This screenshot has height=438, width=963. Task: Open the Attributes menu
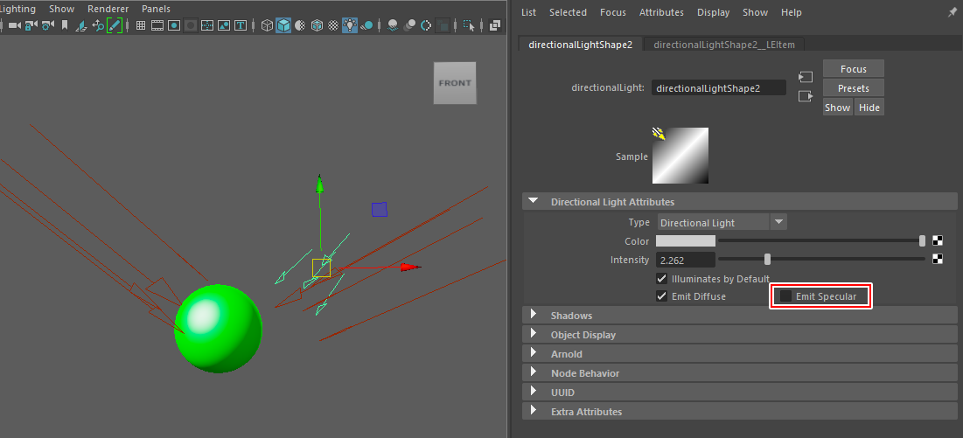point(661,12)
